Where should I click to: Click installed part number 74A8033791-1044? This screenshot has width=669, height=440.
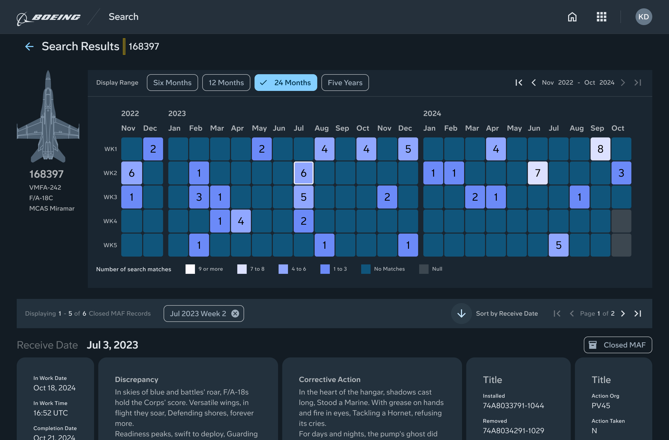(513, 406)
